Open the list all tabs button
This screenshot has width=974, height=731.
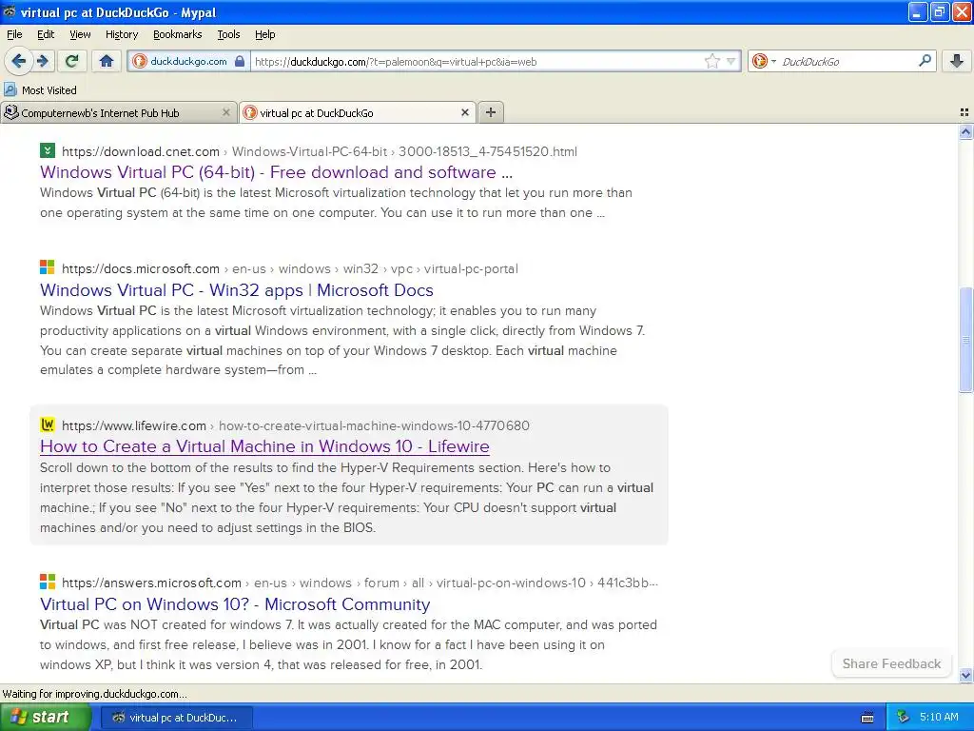(964, 112)
